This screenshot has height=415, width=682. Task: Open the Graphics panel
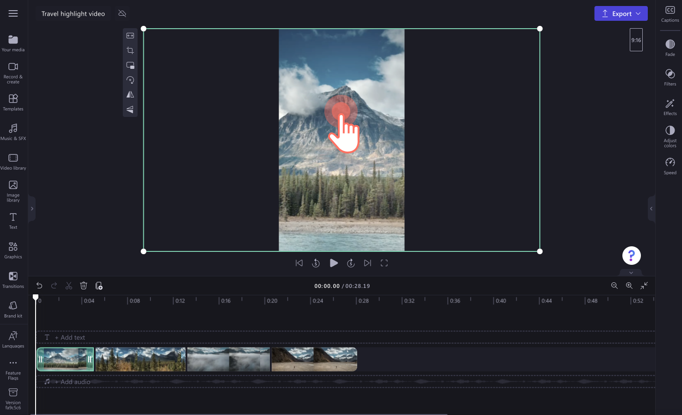click(13, 250)
